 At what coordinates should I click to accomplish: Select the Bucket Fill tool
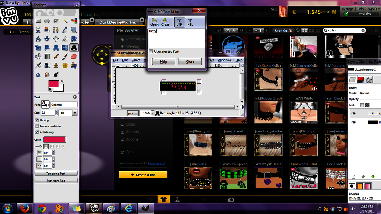[38, 56]
